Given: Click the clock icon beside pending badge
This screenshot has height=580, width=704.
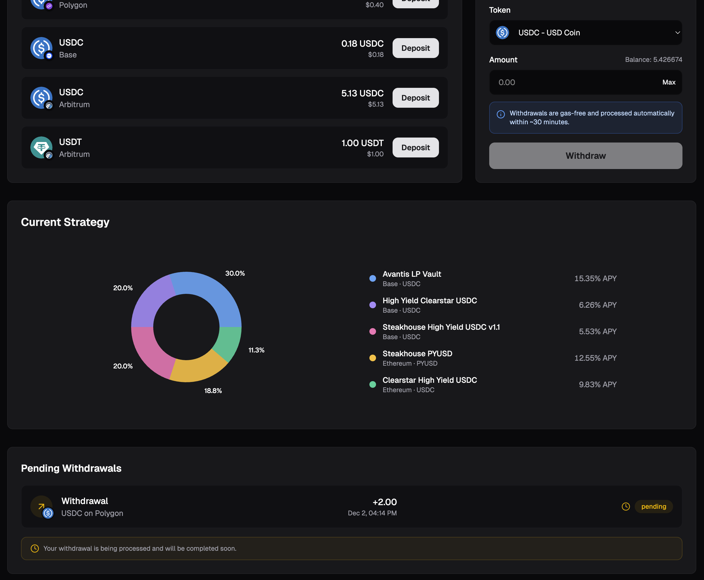Looking at the screenshot, I should 626,507.
